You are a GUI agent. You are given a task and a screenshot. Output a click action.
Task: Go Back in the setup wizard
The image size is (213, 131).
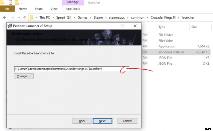82,121
